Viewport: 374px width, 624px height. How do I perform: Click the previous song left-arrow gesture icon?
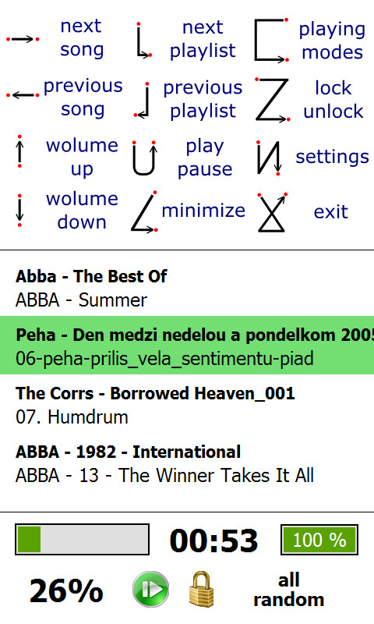[23, 95]
